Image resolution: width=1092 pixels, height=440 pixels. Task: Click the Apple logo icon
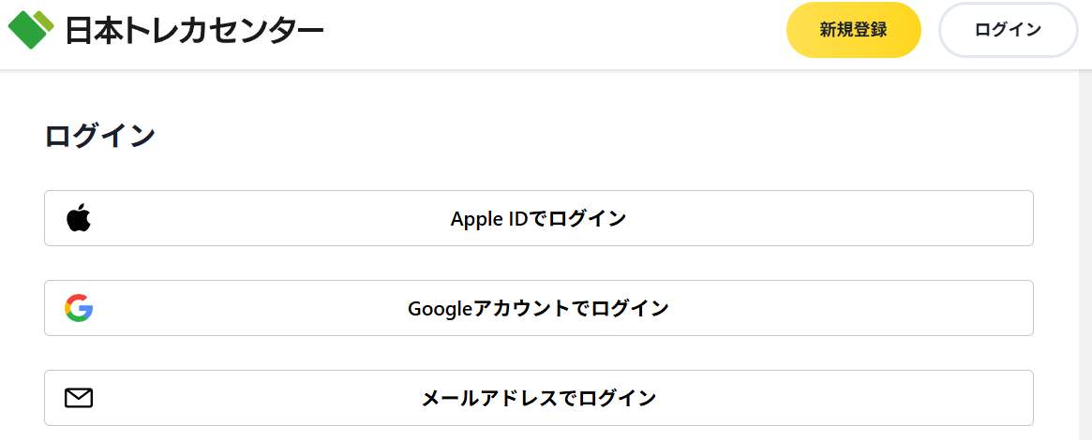(x=79, y=218)
